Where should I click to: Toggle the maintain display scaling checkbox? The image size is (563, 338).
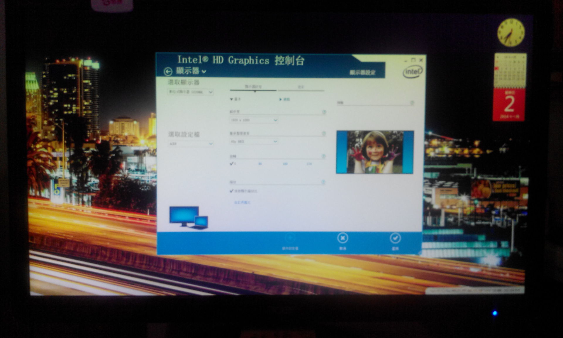click(x=232, y=191)
